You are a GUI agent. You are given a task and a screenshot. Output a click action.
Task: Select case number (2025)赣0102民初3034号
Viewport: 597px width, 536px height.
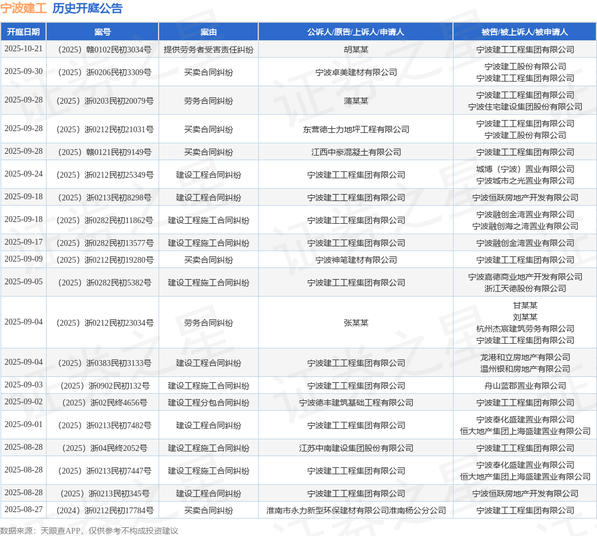[103, 50]
